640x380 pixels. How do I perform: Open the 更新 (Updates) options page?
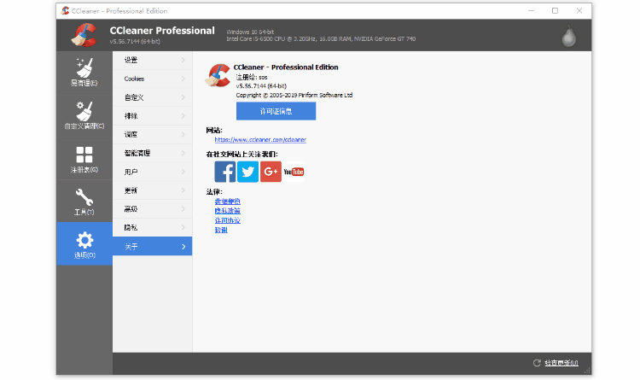point(152,190)
